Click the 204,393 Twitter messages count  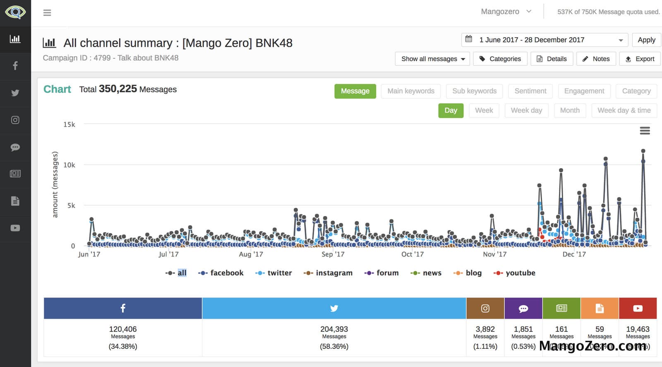click(x=334, y=329)
